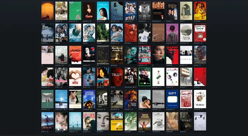The height and width of the screenshot is (136, 248).
Task: Open the three-dots menu on Black poster
Action: (148, 83)
